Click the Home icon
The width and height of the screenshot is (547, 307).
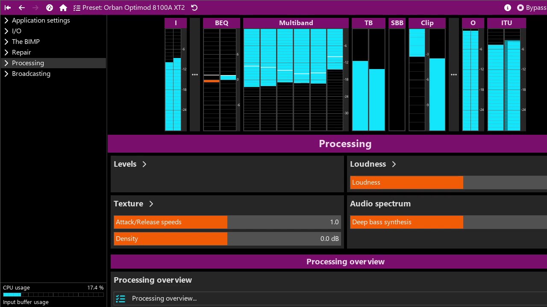(x=63, y=8)
